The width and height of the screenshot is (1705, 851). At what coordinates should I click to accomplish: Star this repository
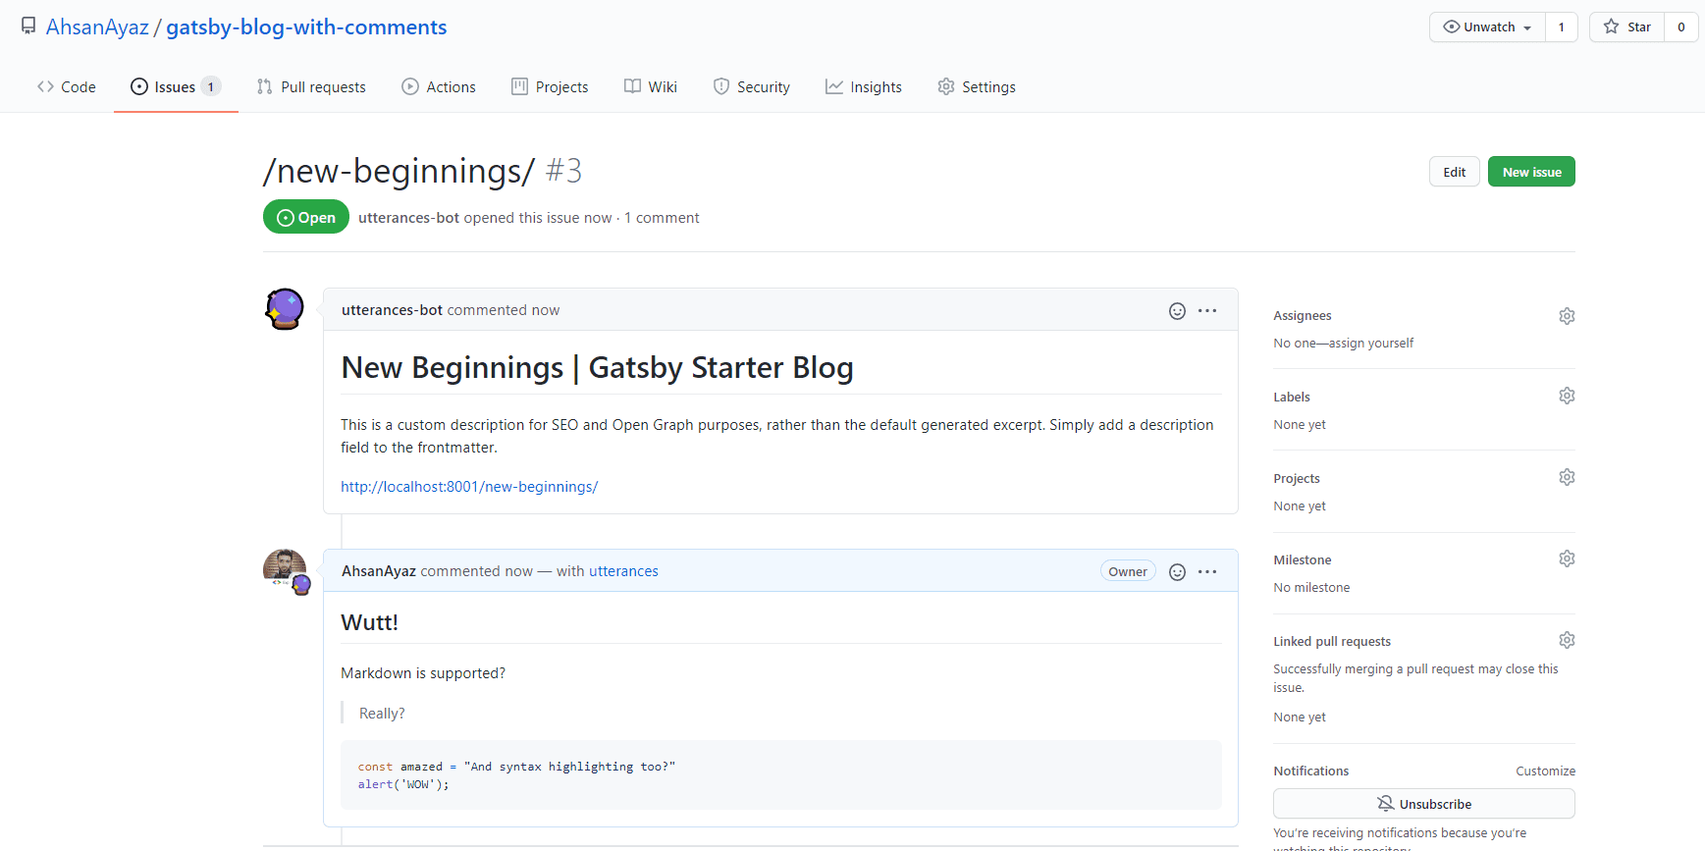pyautogui.click(x=1626, y=27)
